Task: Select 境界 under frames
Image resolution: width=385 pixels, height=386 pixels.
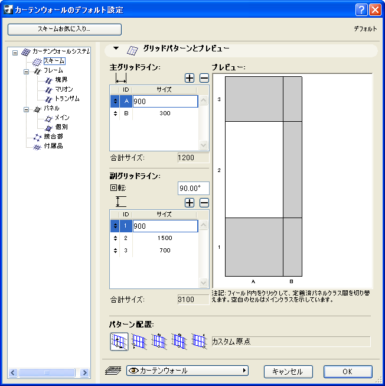Action: click(61, 80)
